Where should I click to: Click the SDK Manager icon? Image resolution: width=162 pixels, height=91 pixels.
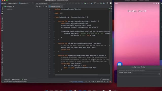tap(104, 3)
